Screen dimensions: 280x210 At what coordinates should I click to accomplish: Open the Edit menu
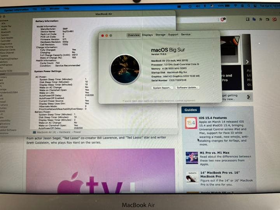click(43, 9)
